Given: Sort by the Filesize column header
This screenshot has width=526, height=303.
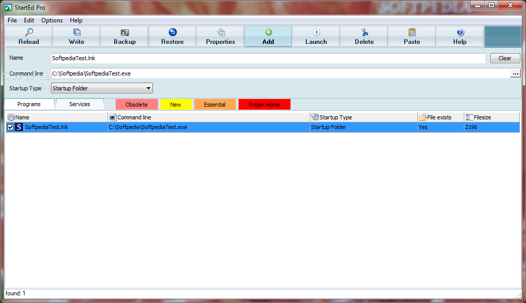Looking at the screenshot, I should click(492, 117).
